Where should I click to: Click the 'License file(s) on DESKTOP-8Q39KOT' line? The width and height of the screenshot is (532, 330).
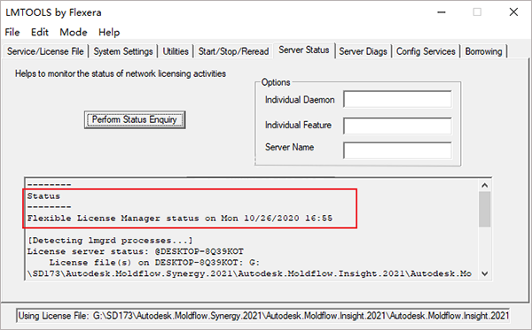[154, 263]
